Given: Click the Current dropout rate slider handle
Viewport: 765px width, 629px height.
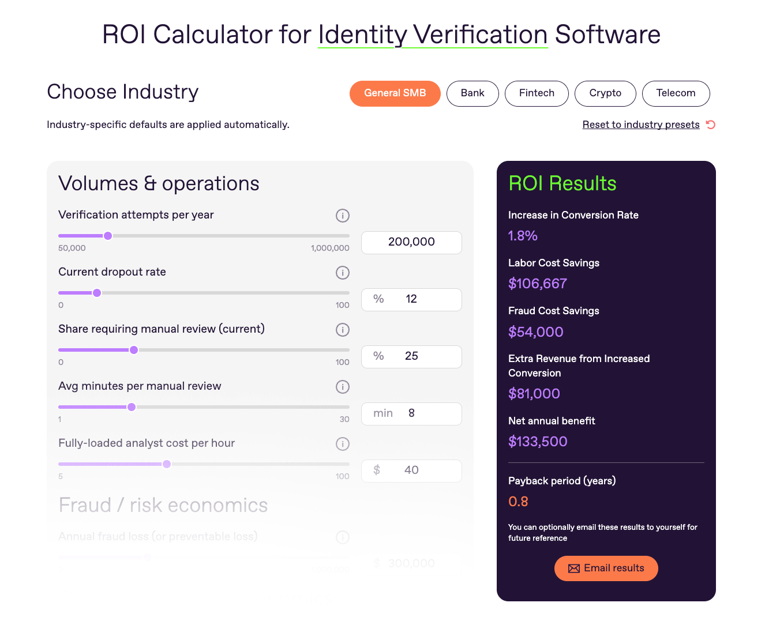Looking at the screenshot, I should tap(97, 293).
